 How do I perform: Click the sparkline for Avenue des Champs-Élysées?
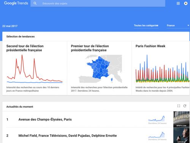[x=157, y=119]
